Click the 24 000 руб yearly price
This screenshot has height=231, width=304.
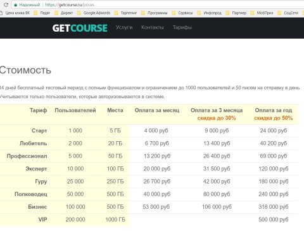274,130
